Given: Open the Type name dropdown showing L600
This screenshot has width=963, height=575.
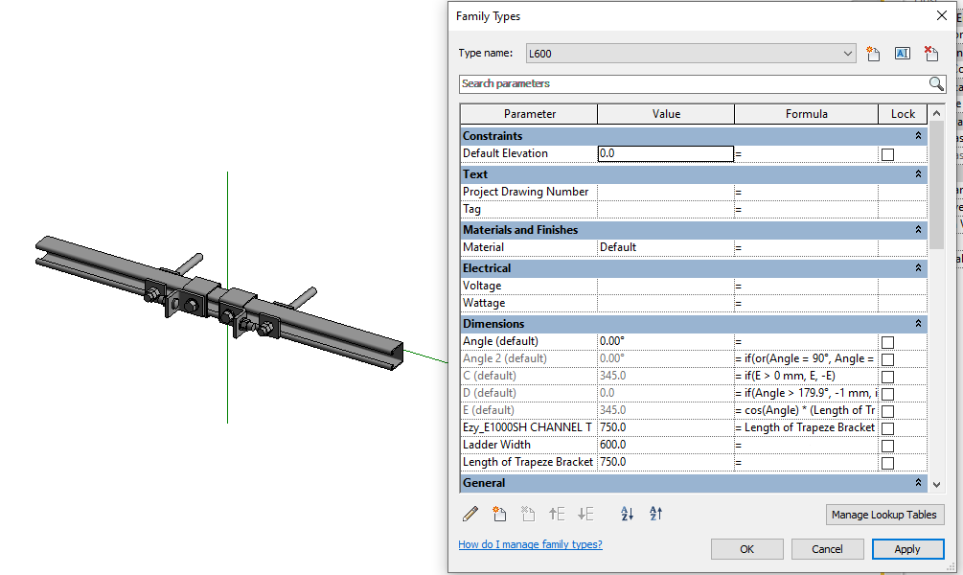Looking at the screenshot, I should coord(691,54).
